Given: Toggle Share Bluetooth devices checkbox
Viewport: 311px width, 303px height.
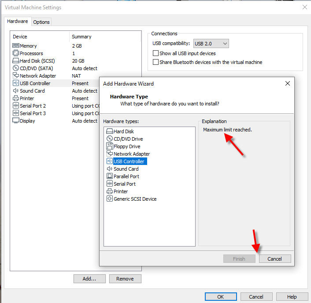Looking at the screenshot, I should 155,62.
